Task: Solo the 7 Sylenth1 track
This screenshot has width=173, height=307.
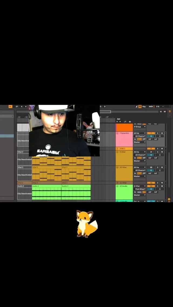Action: click(x=158, y=133)
